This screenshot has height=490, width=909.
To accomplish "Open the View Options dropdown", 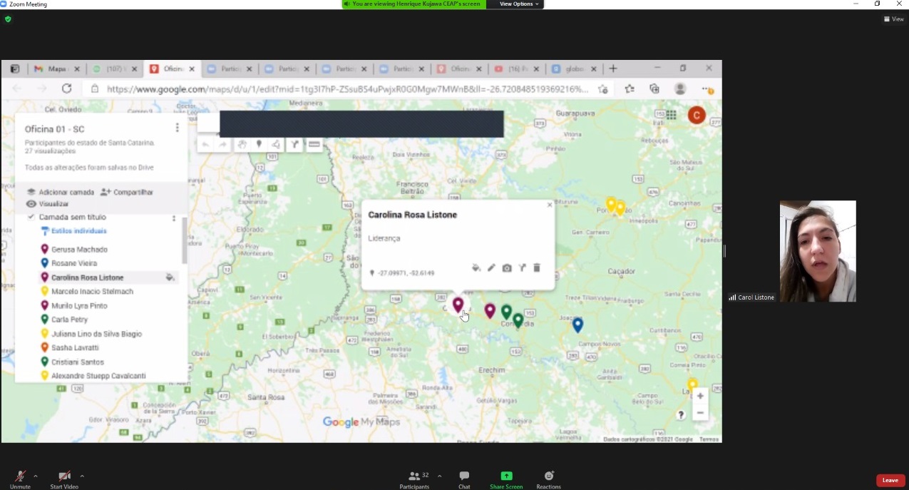I will click(x=520, y=4).
